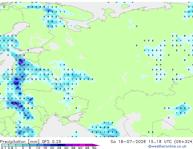The height and width of the screenshot is (149, 193).
Task: Click the map precipitation value 37
Action: tap(20, 94)
